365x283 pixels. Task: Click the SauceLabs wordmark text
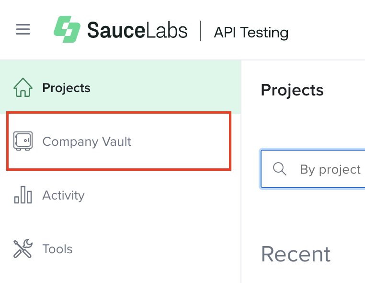pos(137,30)
